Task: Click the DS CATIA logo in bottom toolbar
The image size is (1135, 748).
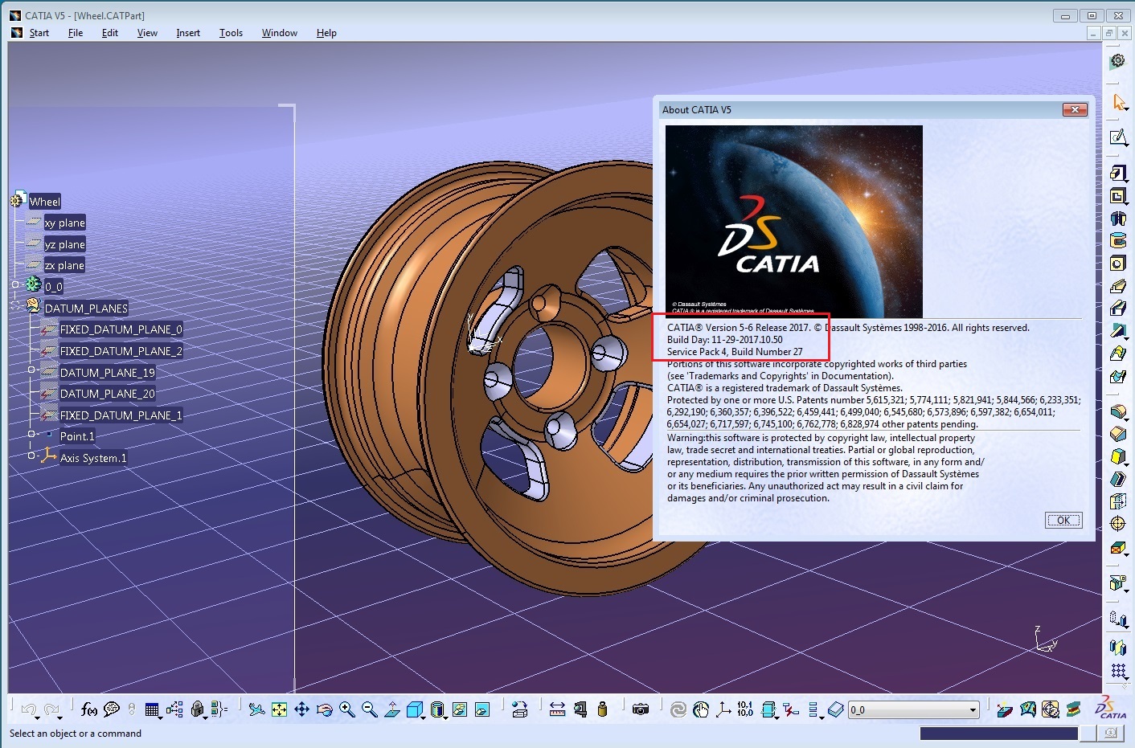Action: click(x=1110, y=708)
